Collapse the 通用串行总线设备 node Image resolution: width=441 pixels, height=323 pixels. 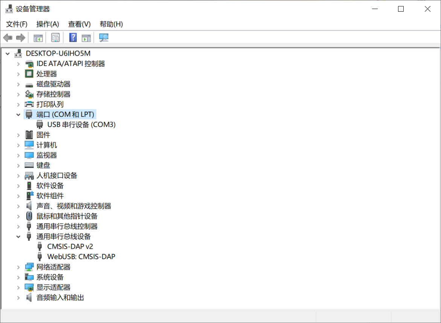18,236
